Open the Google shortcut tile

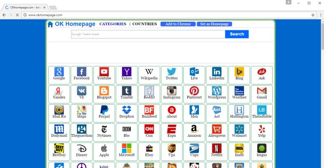(59, 75)
